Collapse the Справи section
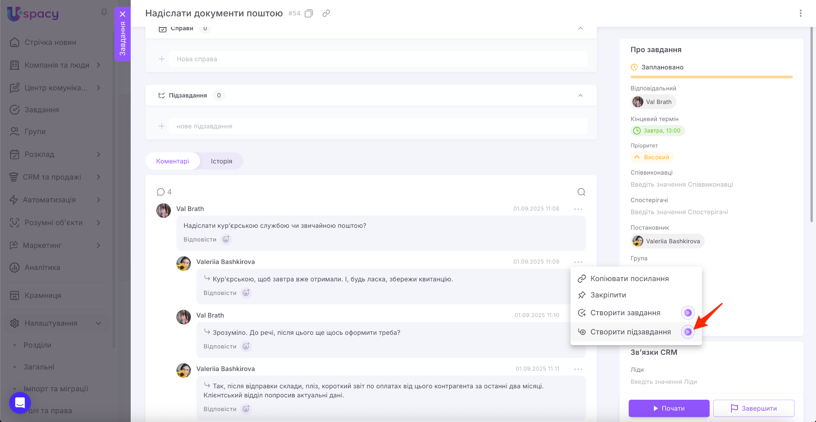Screen dimensions: 816x422 click(x=580, y=29)
